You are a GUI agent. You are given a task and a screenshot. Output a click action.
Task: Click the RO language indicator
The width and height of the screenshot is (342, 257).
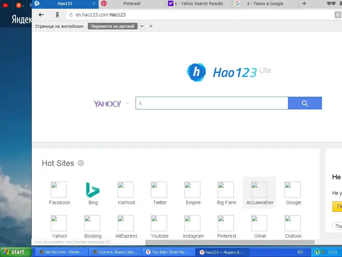point(300,252)
